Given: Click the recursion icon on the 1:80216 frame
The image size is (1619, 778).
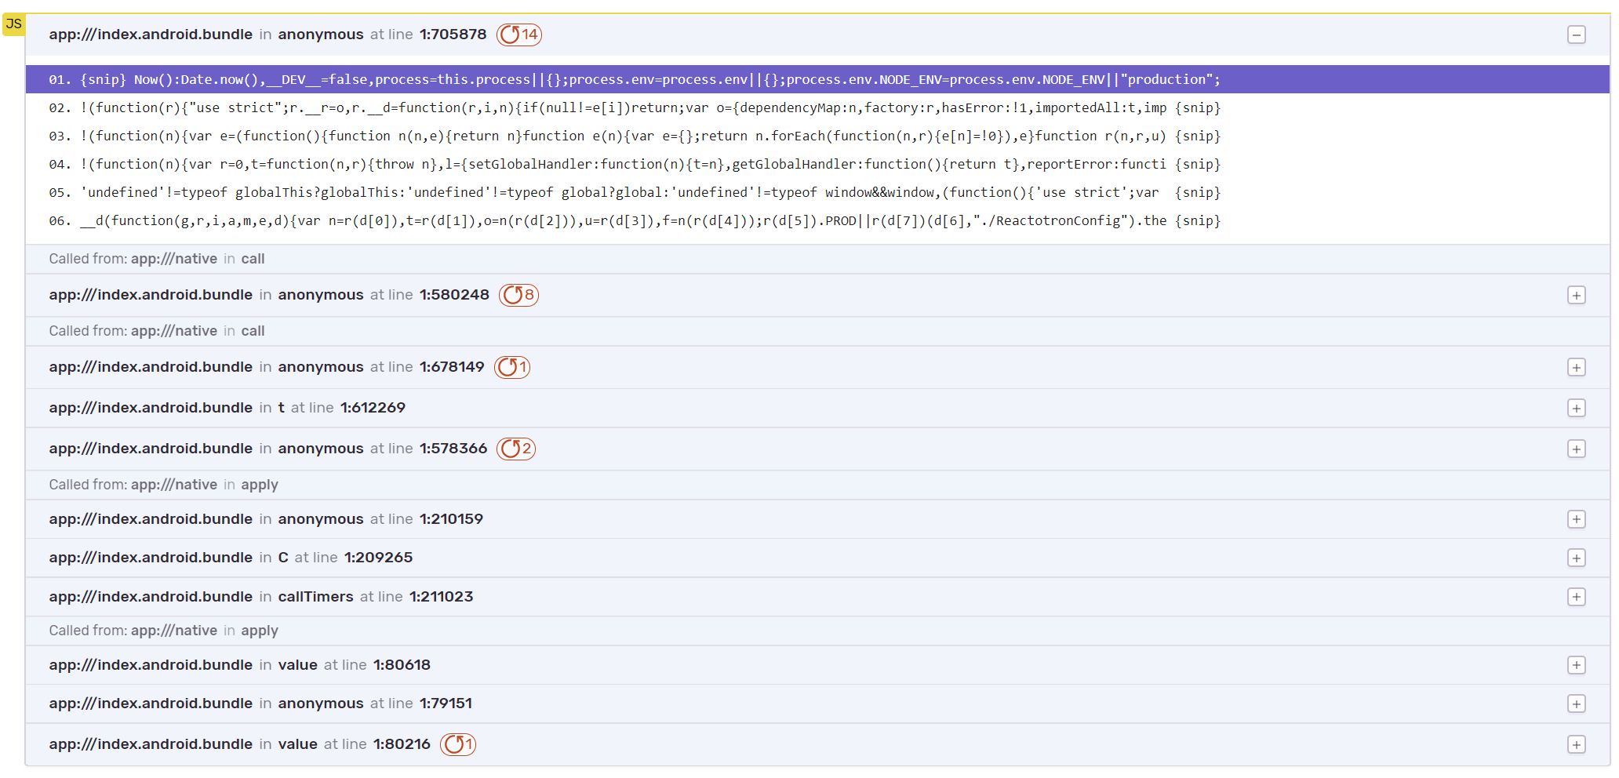Looking at the screenshot, I should tap(458, 744).
